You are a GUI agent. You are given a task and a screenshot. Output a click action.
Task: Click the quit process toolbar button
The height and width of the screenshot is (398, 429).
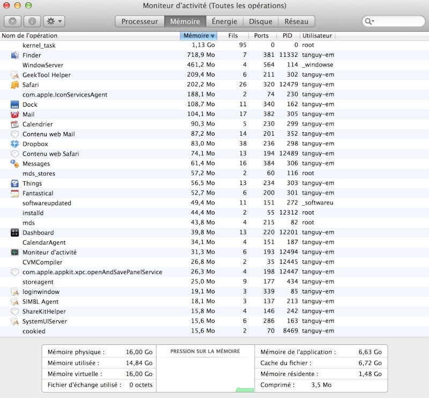12,21
